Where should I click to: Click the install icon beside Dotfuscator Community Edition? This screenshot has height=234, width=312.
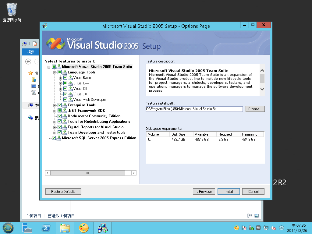pos(65,116)
